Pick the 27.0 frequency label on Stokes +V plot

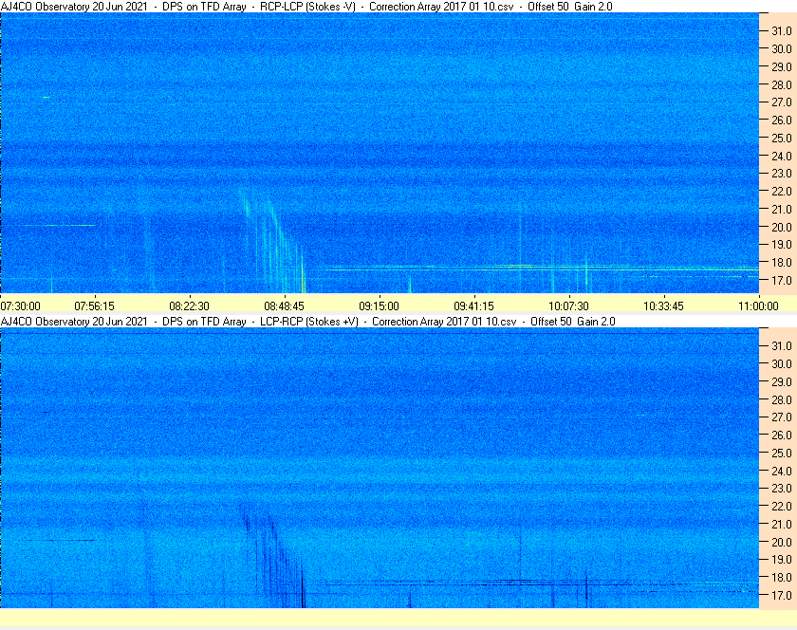pos(782,417)
